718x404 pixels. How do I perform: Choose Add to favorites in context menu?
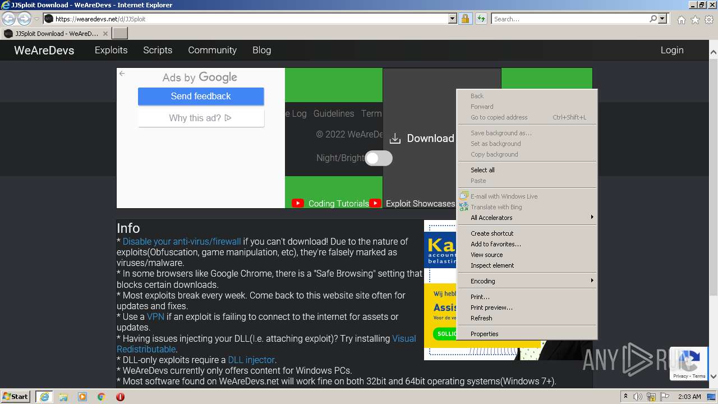tap(527, 244)
